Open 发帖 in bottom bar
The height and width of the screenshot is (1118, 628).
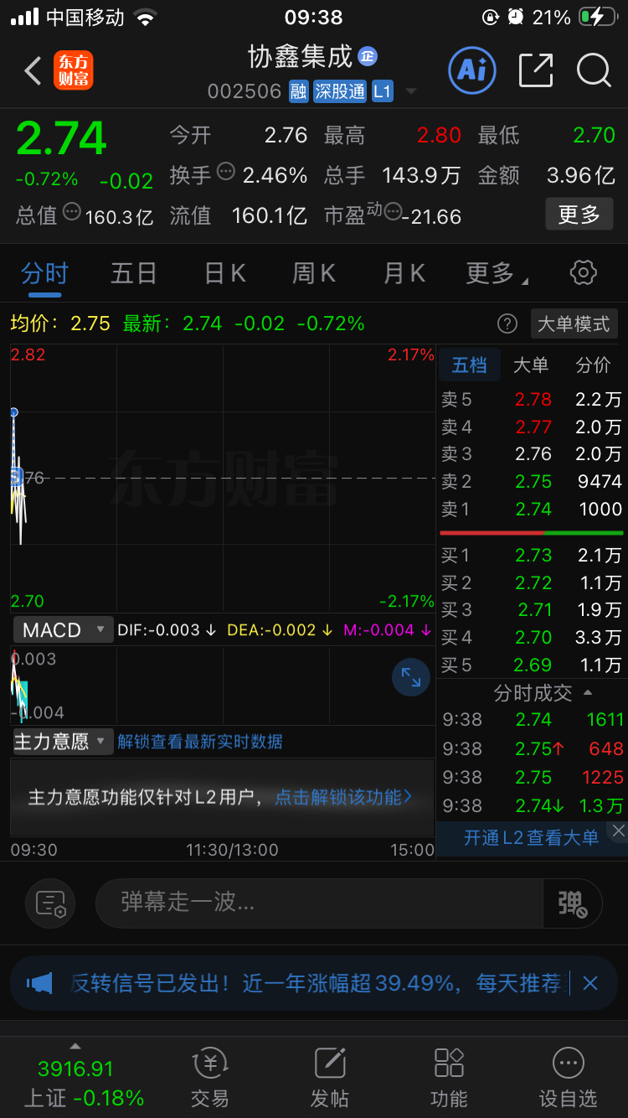(330, 1079)
